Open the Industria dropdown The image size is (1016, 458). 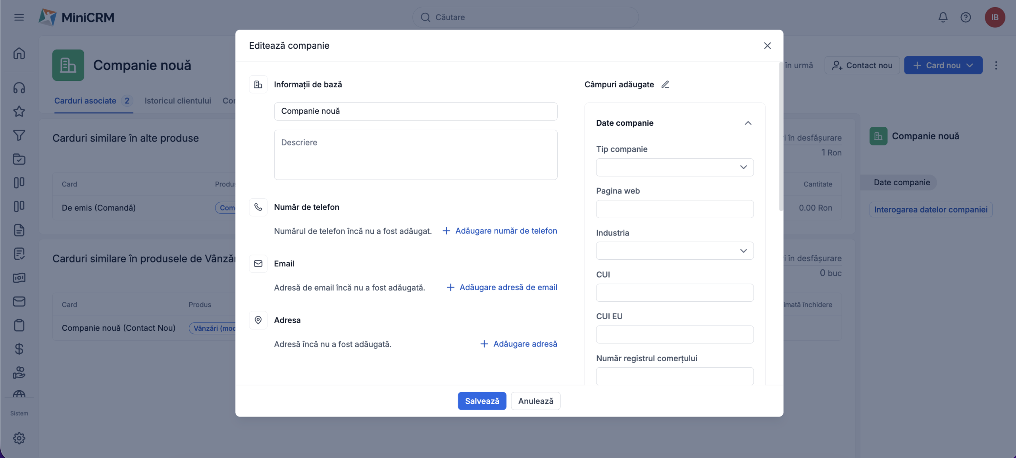[674, 251]
